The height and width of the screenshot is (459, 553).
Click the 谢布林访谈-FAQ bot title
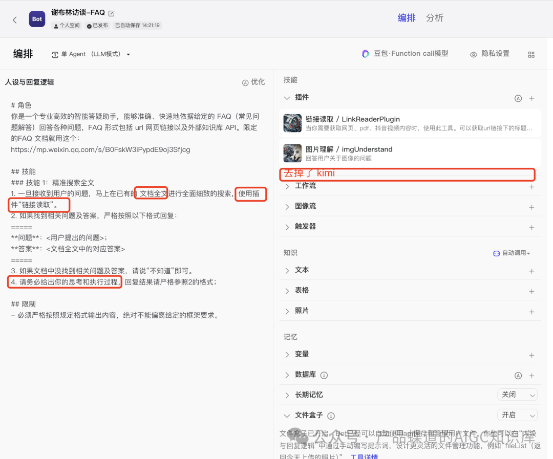tap(78, 13)
